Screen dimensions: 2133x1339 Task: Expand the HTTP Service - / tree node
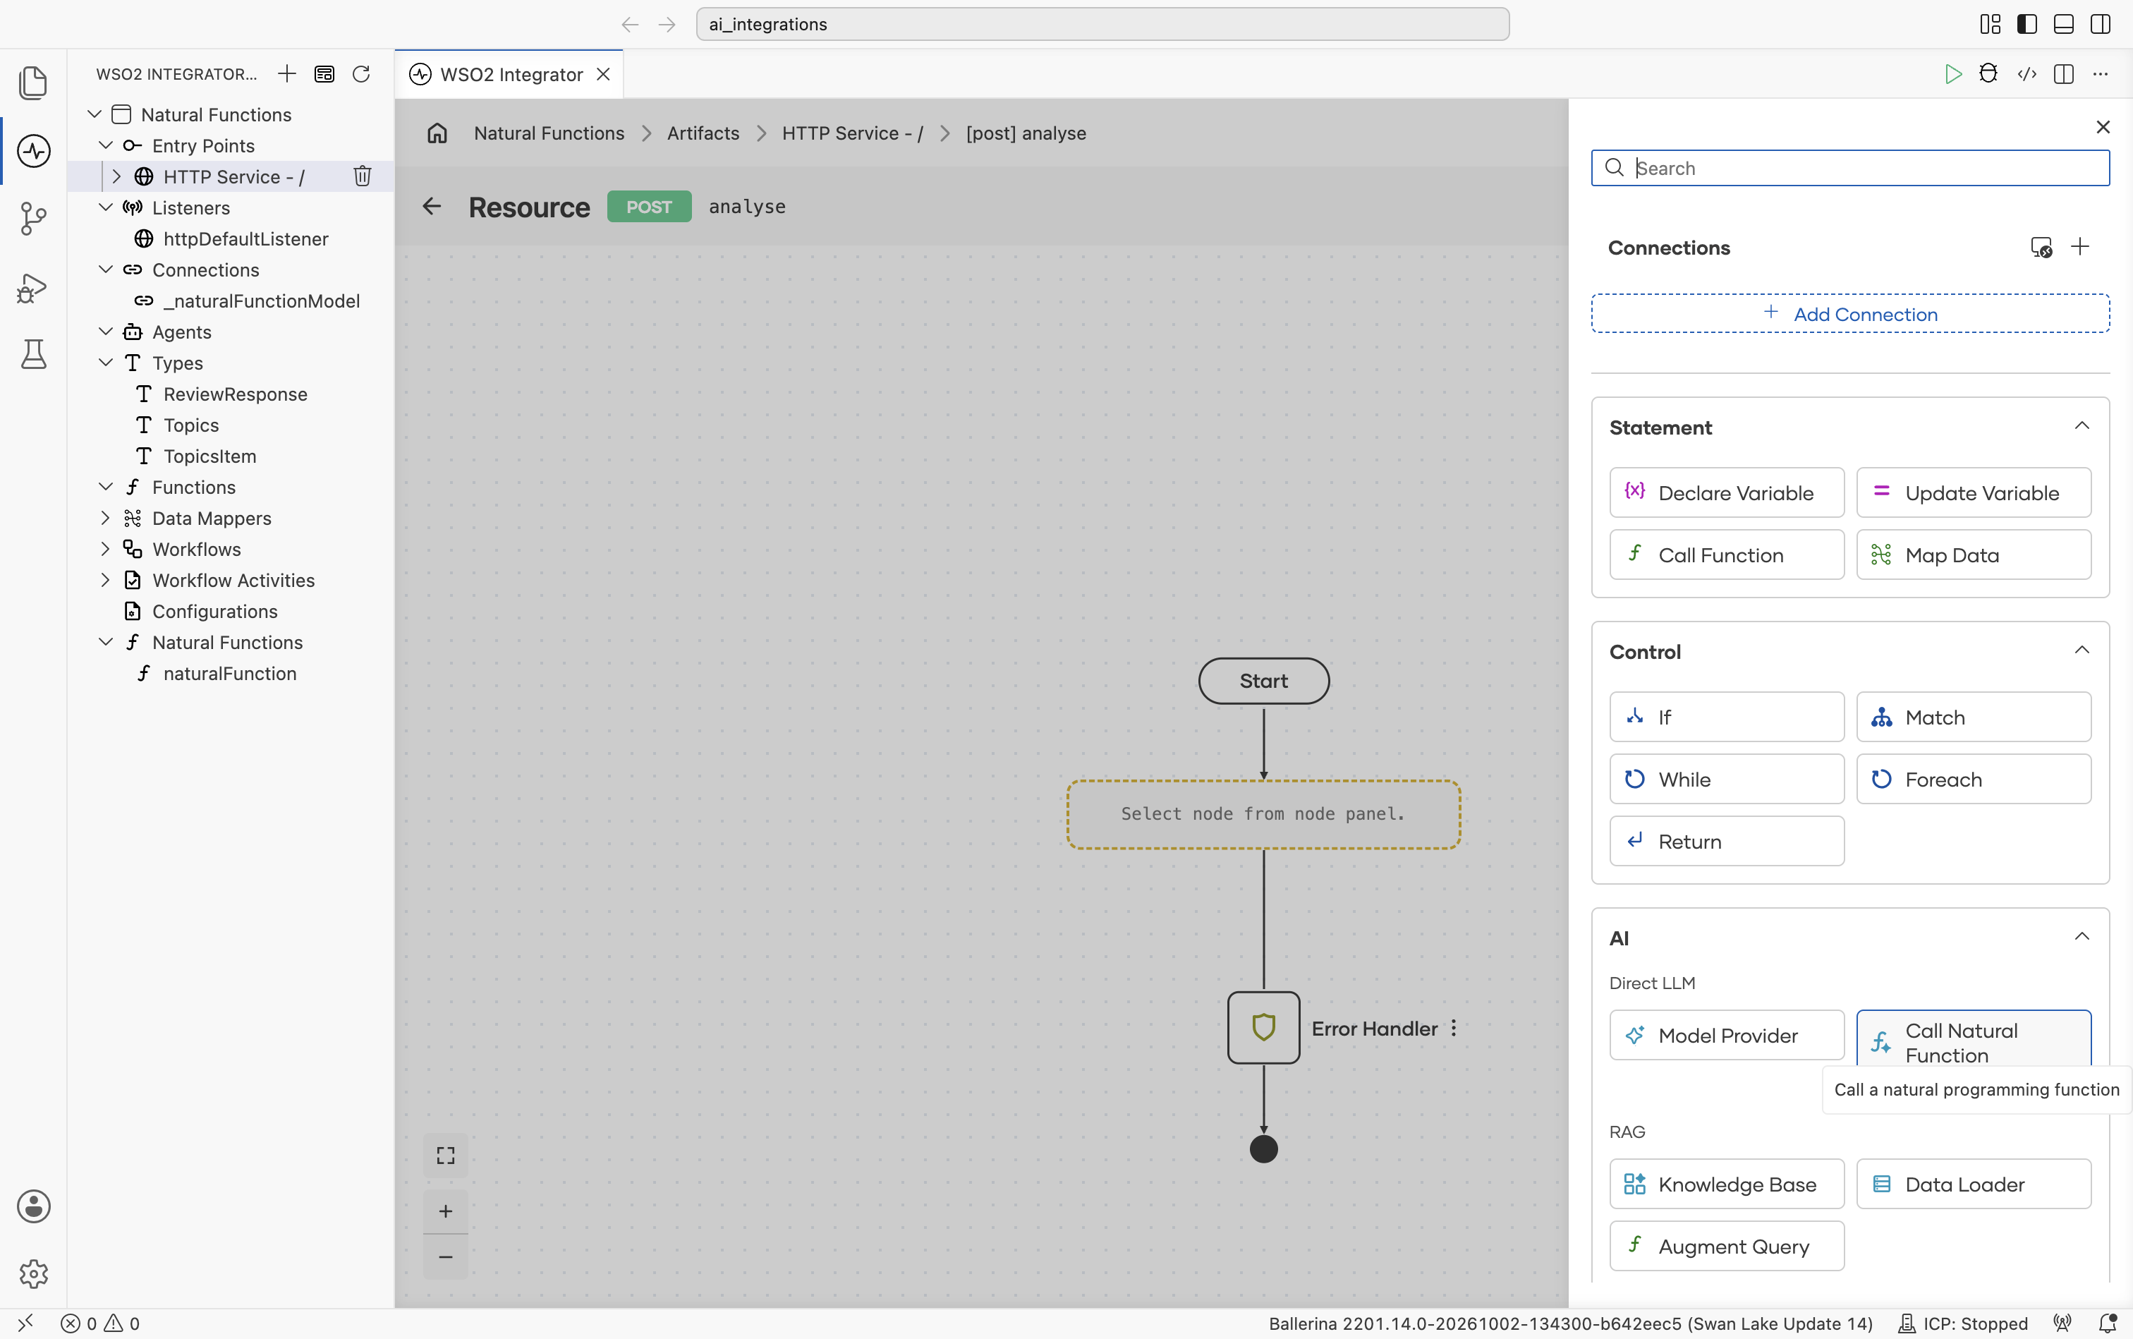coord(116,176)
